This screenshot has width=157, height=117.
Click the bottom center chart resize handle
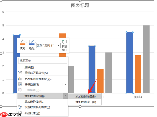click(80, 107)
